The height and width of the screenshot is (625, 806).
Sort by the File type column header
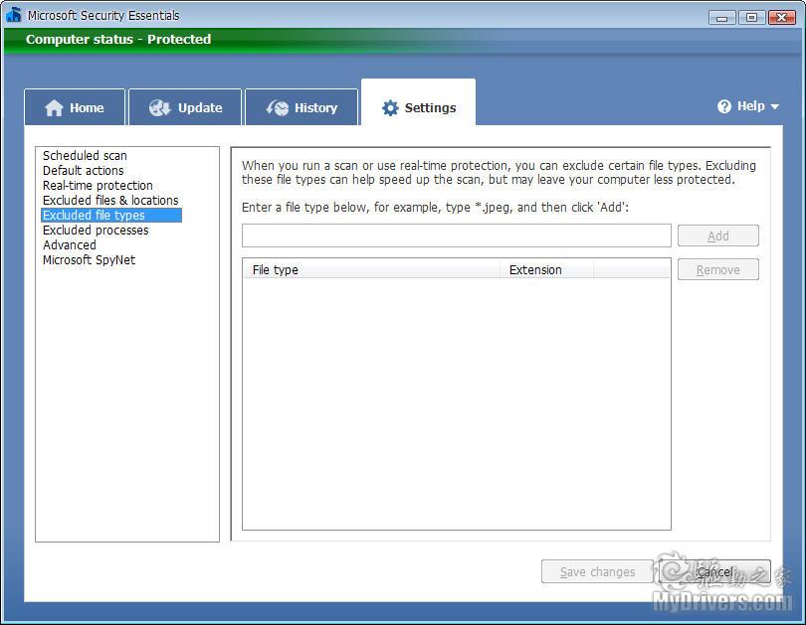[x=370, y=270]
